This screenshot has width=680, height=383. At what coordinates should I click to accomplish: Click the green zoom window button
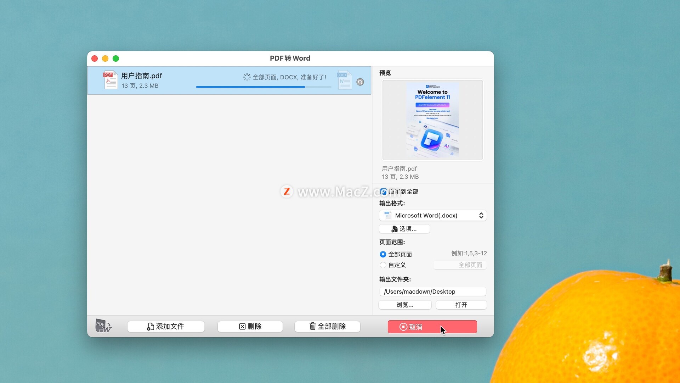[116, 59]
